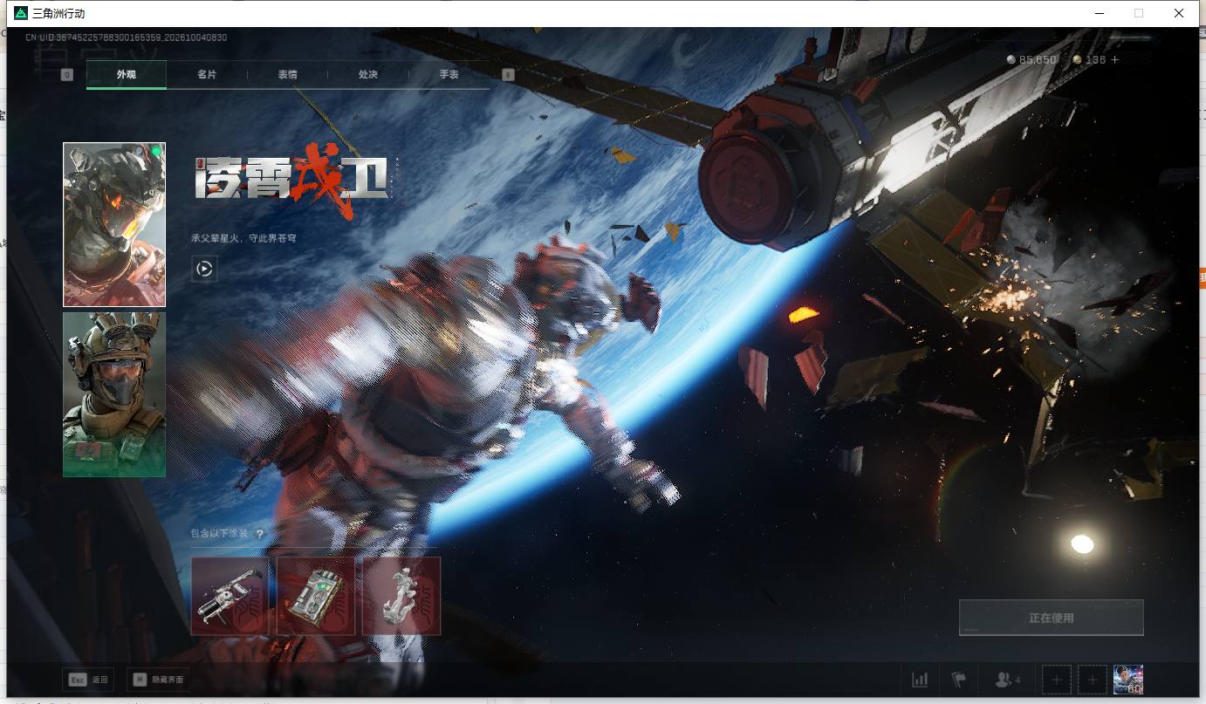
Task: Open the flag icon in bottom bar
Action: (x=959, y=680)
